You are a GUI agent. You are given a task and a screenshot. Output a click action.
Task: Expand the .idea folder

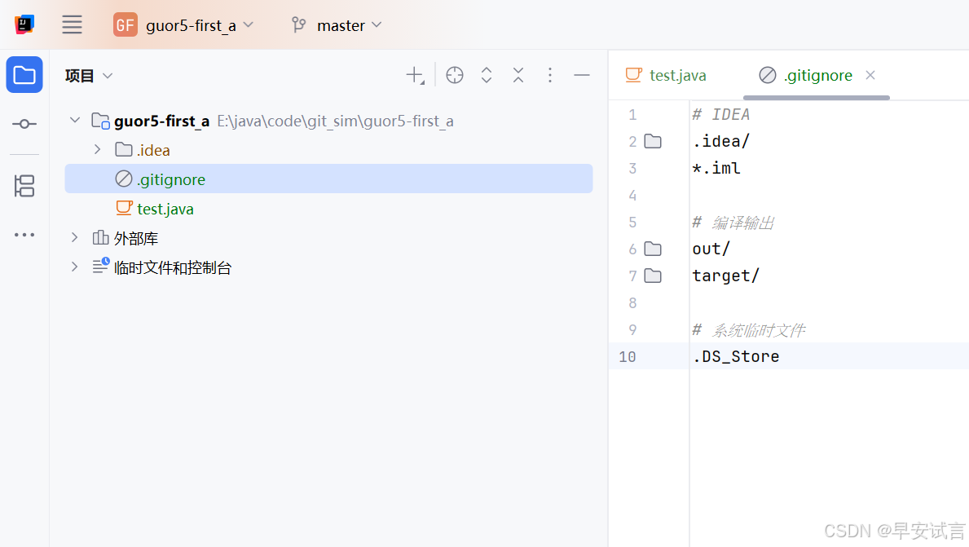[x=98, y=149]
